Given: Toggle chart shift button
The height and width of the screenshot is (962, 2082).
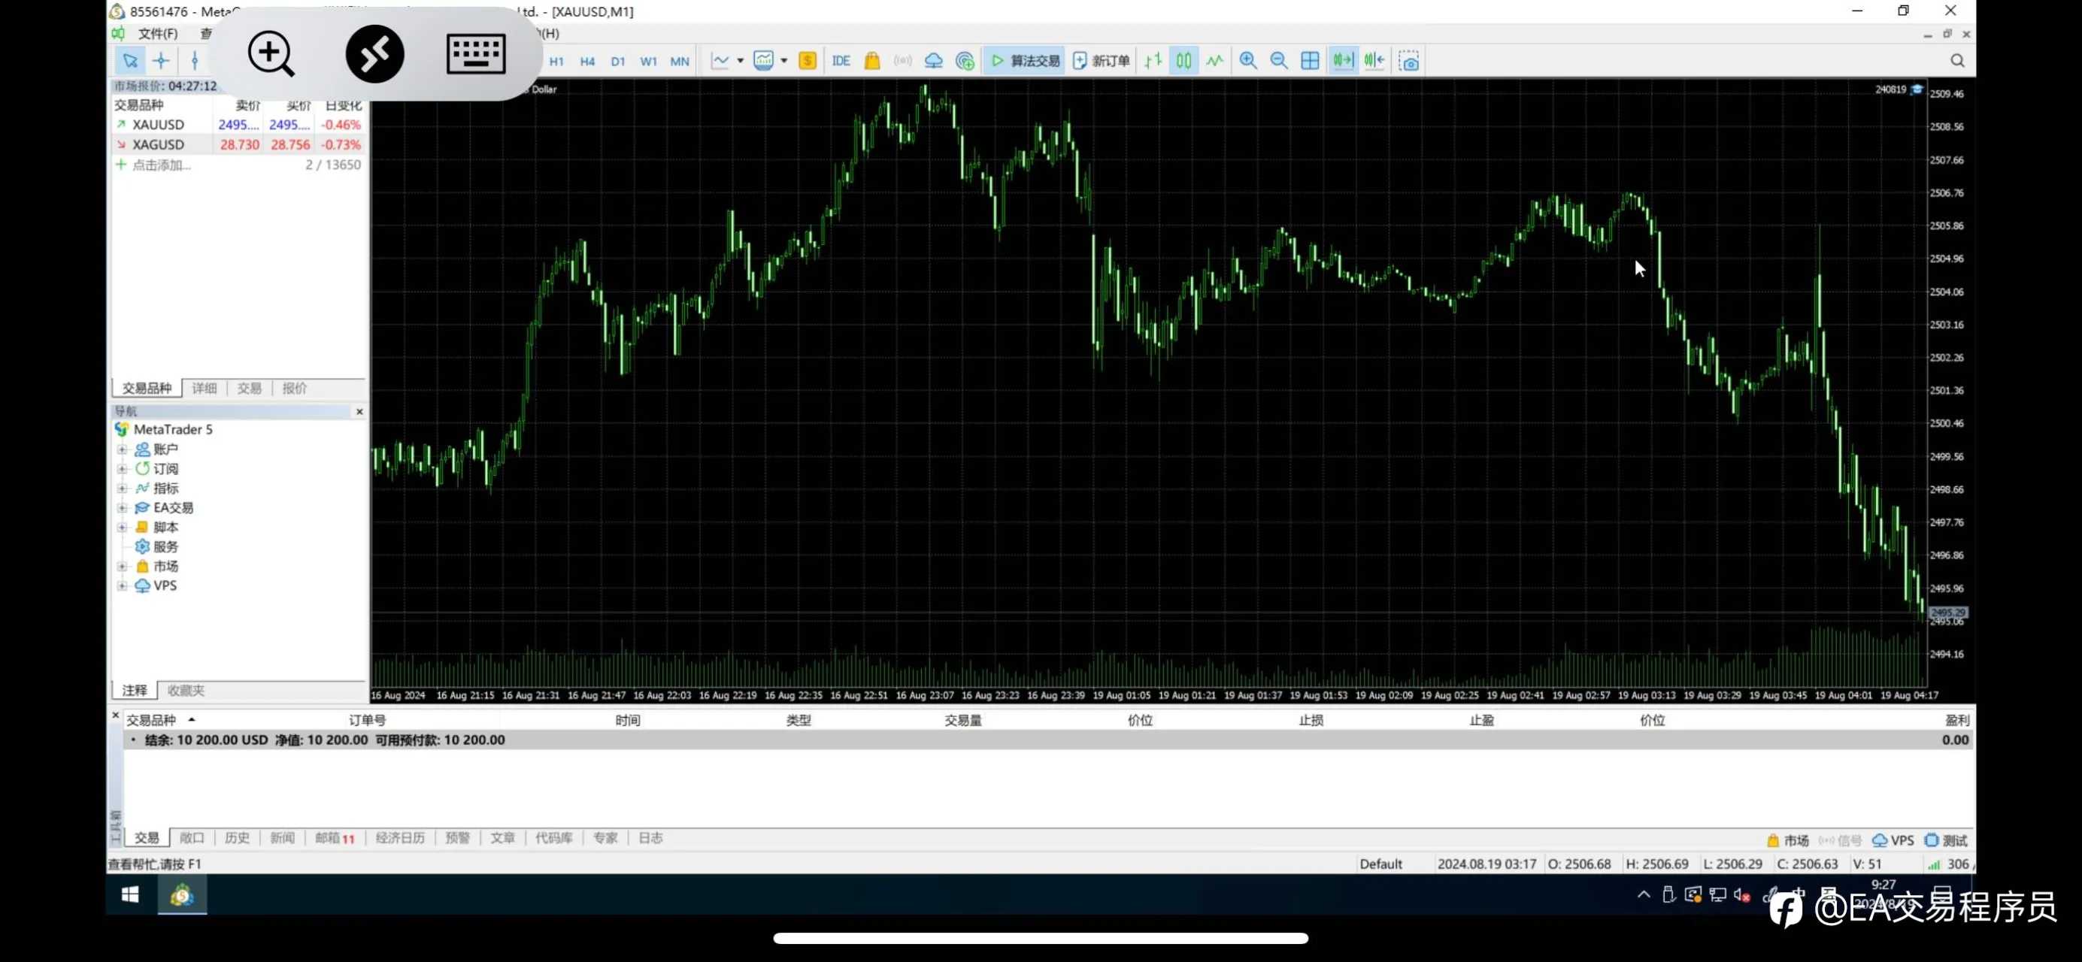Looking at the screenshot, I should (1373, 61).
